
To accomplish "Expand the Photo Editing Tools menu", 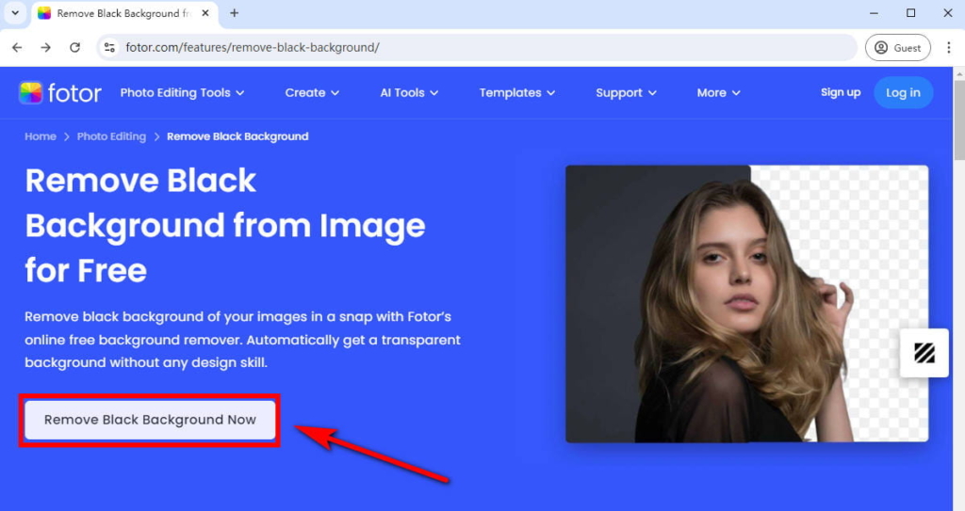I will (182, 93).
